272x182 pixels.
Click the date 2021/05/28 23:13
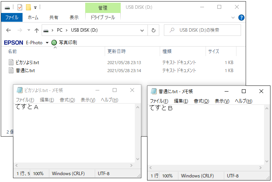pyautogui.click(x=124, y=63)
